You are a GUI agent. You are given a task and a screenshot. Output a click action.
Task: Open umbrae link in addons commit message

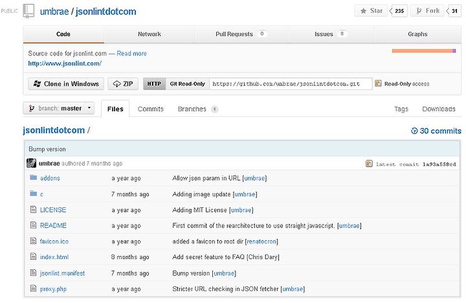[254, 178]
